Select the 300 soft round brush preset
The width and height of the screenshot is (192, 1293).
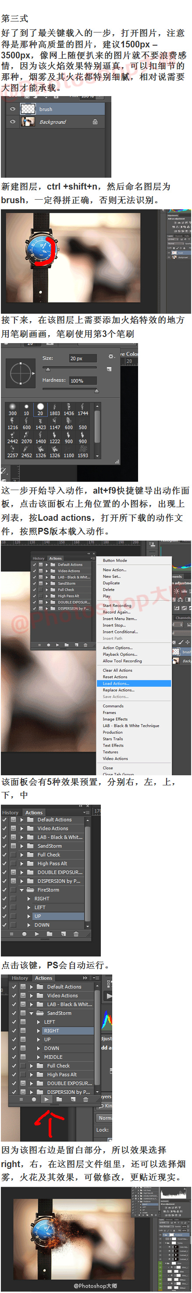[13, 409]
